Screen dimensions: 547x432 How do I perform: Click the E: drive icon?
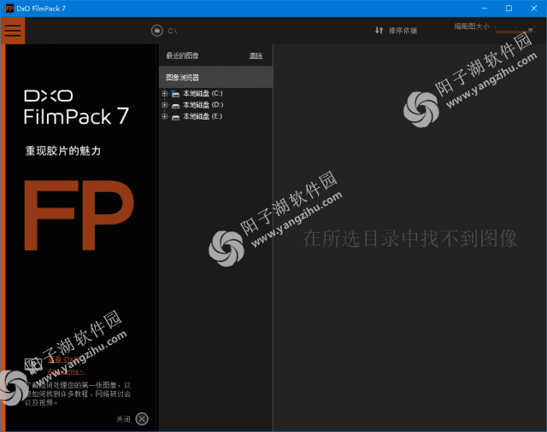(175, 117)
